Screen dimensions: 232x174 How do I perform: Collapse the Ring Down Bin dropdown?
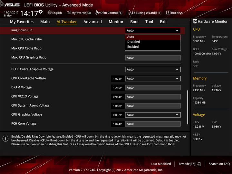[x=153, y=31]
